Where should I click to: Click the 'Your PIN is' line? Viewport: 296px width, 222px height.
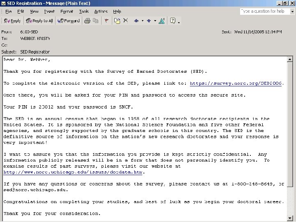[68, 107]
